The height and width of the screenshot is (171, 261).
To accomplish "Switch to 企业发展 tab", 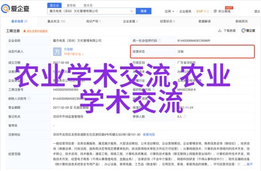I will 130,21.
